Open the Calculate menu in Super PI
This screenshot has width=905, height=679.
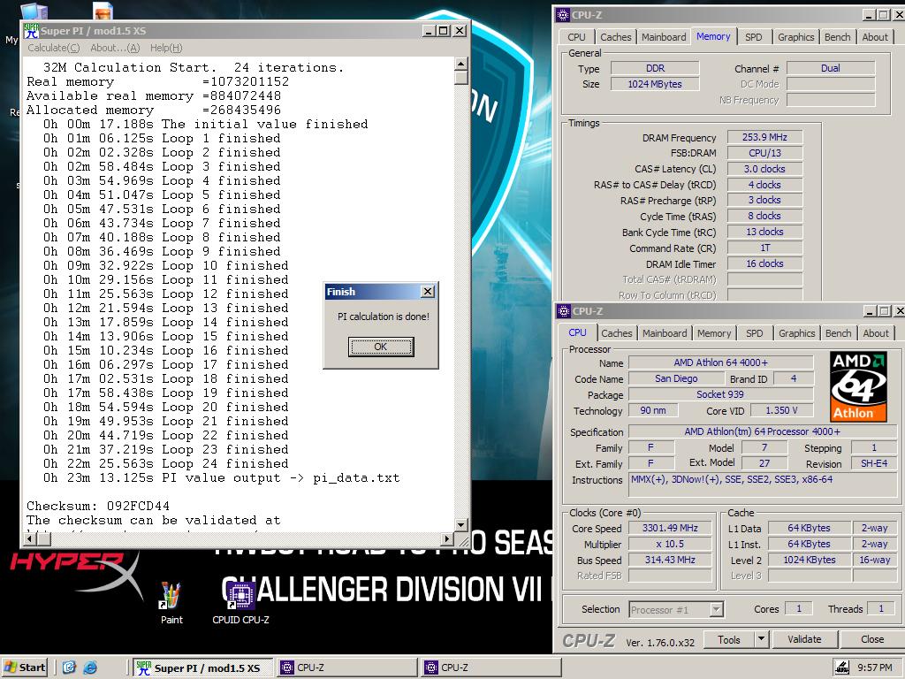point(54,48)
